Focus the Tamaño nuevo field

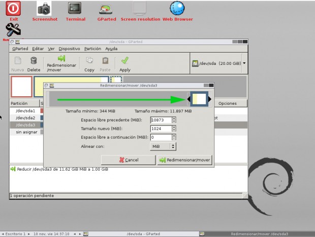tap(161, 129)
